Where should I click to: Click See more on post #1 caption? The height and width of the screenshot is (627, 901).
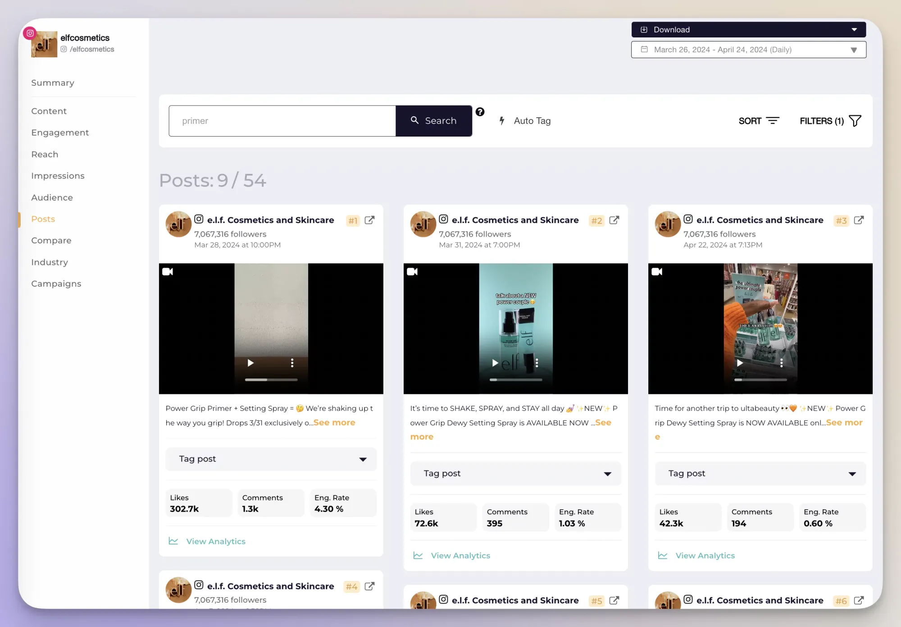click(334, 423)
